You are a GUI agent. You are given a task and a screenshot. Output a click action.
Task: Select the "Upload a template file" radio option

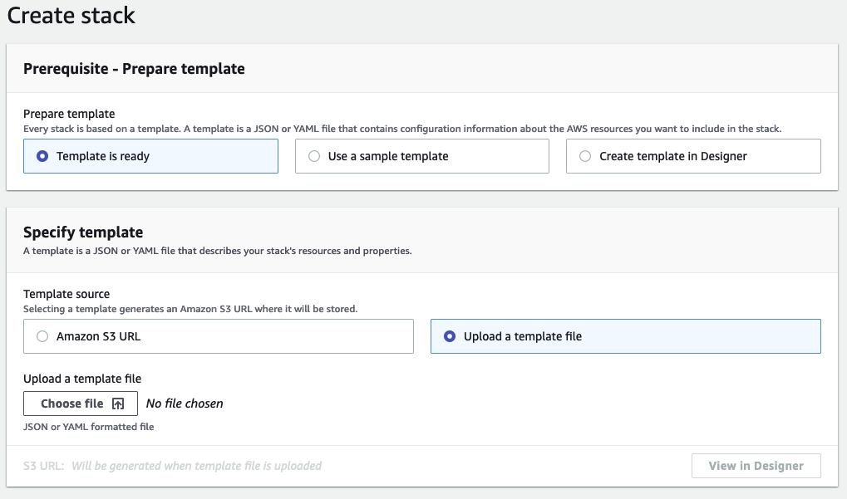pyautogui.click(x=450, y=336)
